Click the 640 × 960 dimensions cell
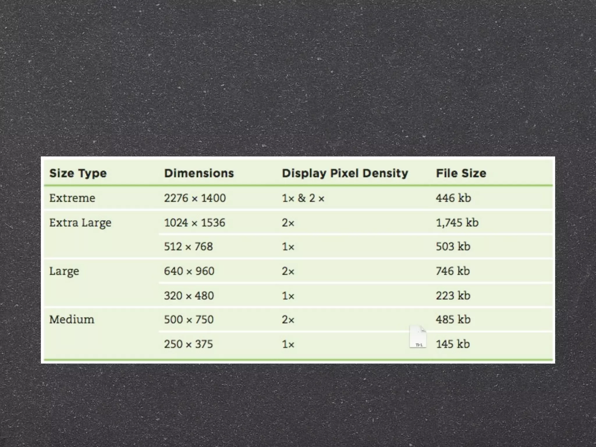Screen dimensions: 596x447 point(189,271)
